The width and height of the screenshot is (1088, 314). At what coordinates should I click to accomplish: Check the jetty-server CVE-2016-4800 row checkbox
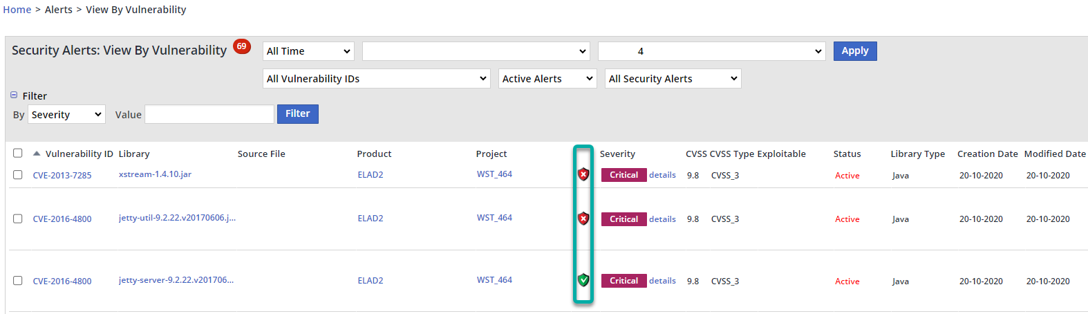pyautogui.click(x=18, y=281)
